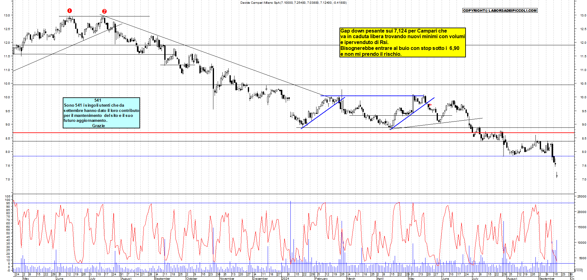Screen dimensions: 587x280
Task: Click the October month label on time axis
Action: [192, 278]
